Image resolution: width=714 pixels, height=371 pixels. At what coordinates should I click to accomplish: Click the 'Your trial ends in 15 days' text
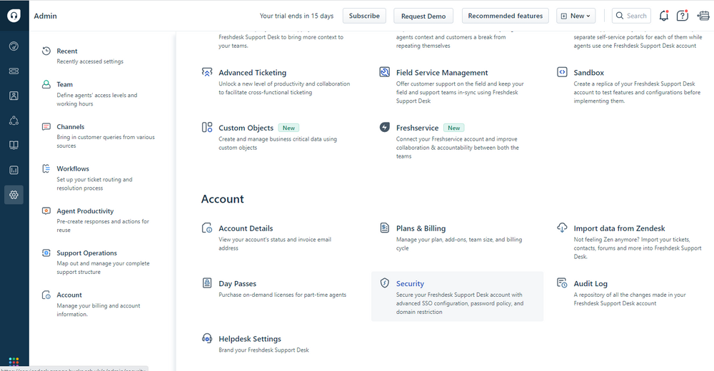pos(296,16)
